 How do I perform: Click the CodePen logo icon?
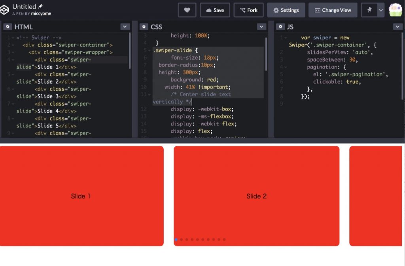pos(5,10)
